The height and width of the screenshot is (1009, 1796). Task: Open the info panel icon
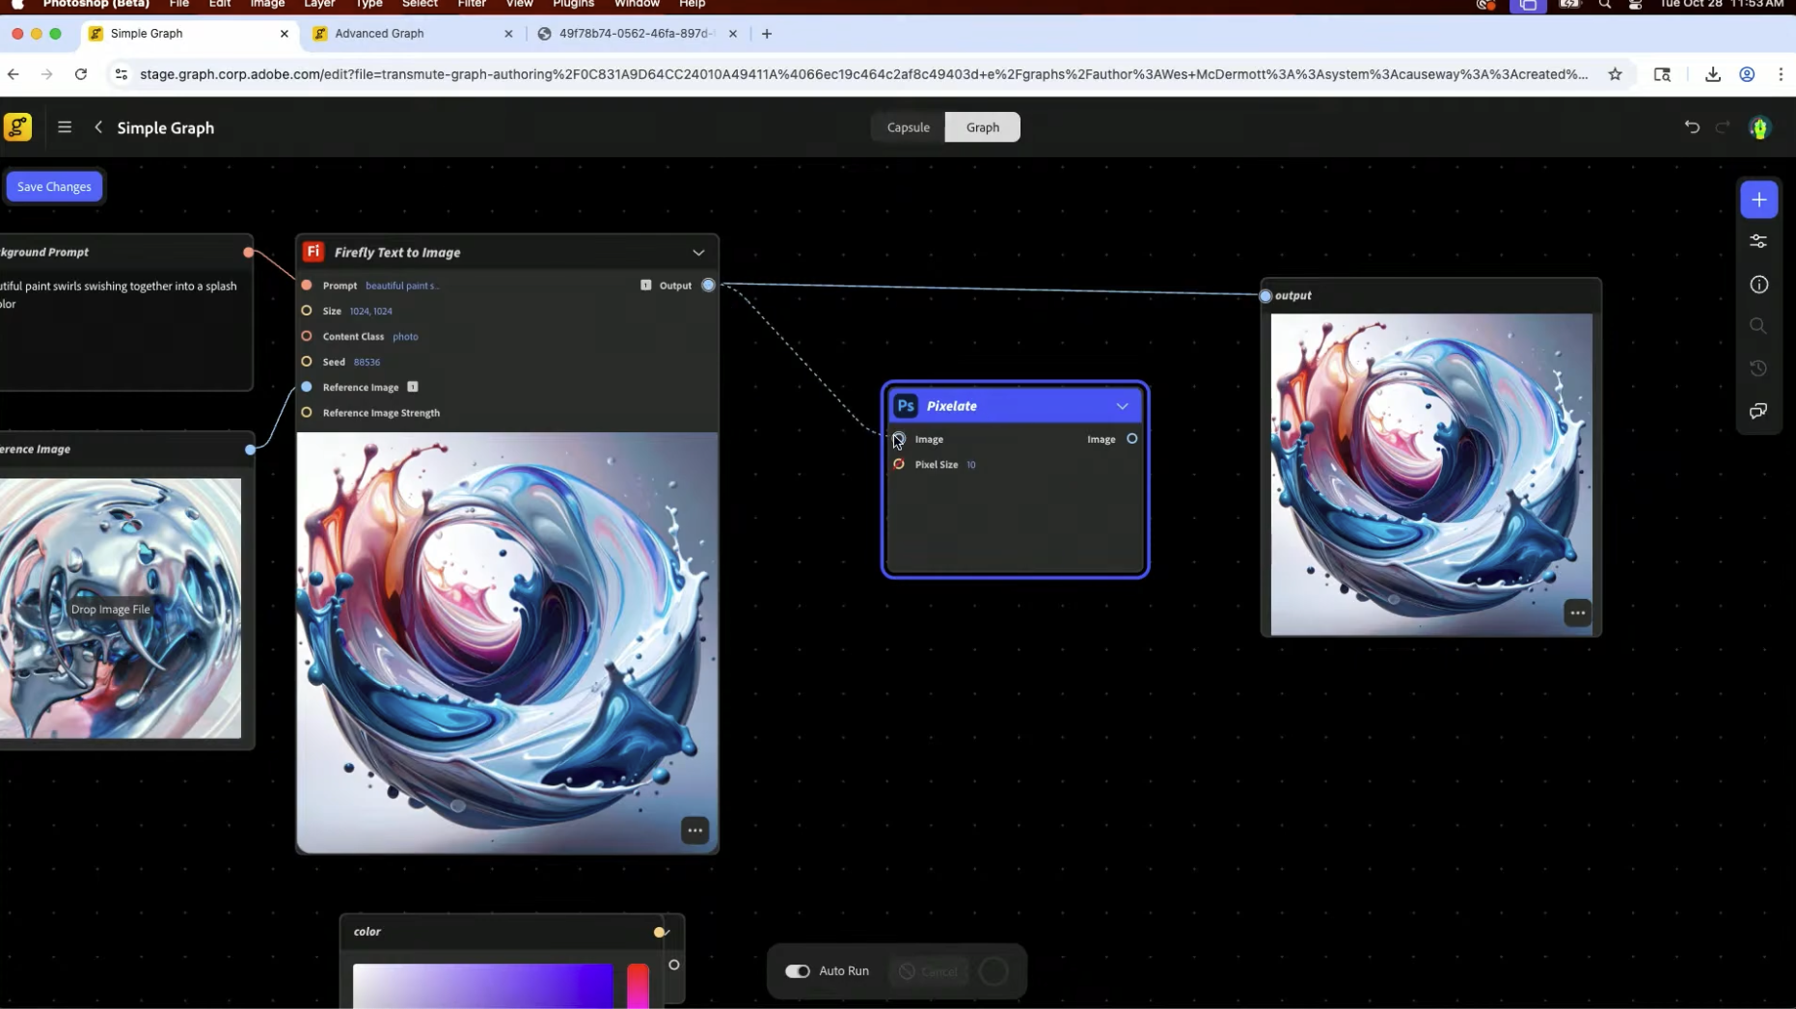click(1758, 285)
